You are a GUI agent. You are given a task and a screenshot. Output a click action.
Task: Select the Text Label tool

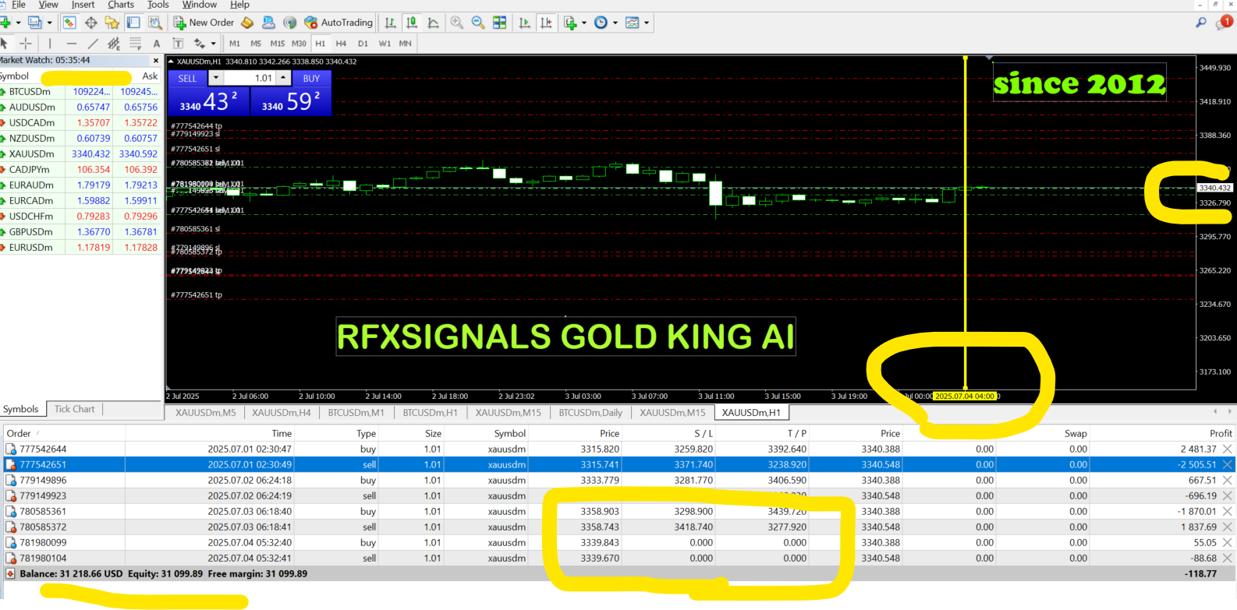point(178,44)
